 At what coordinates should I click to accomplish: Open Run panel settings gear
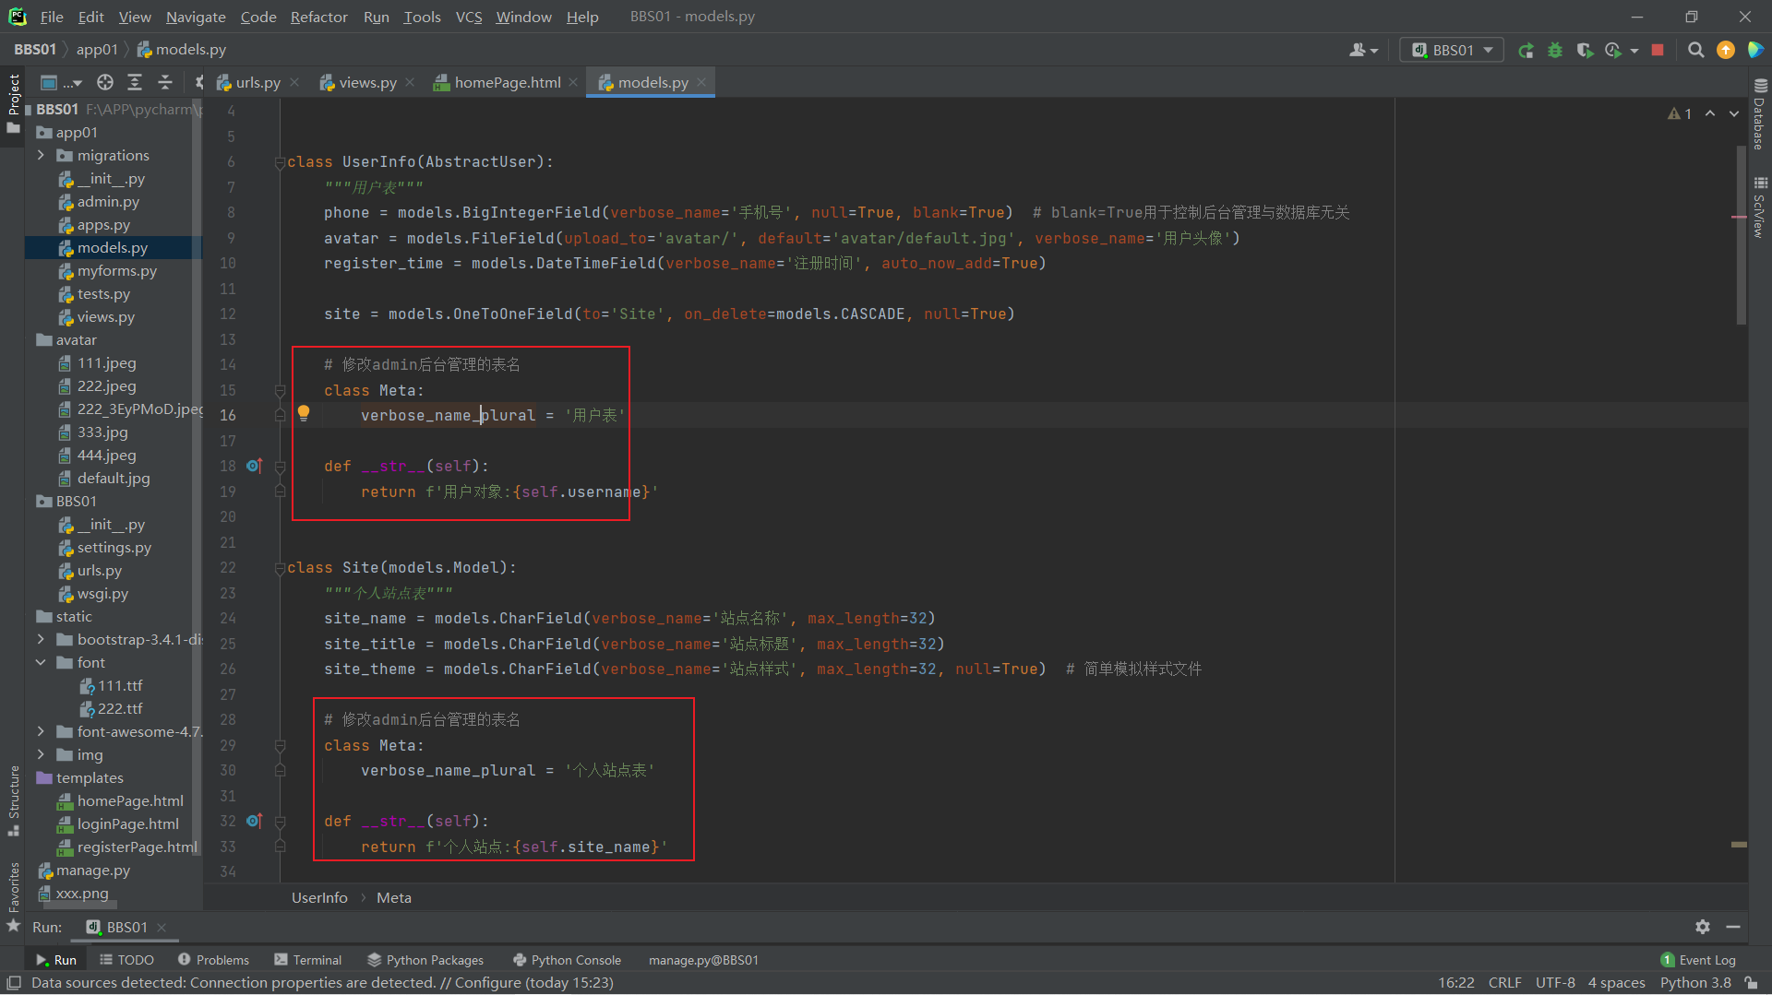pyautogui.click(x=1703, y=927)
